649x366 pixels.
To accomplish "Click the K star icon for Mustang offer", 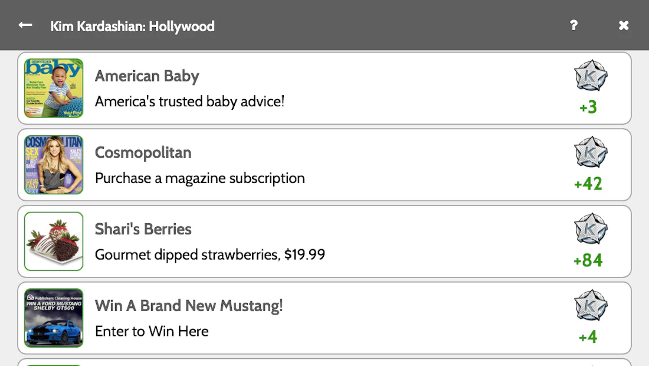I will [591, 306].
